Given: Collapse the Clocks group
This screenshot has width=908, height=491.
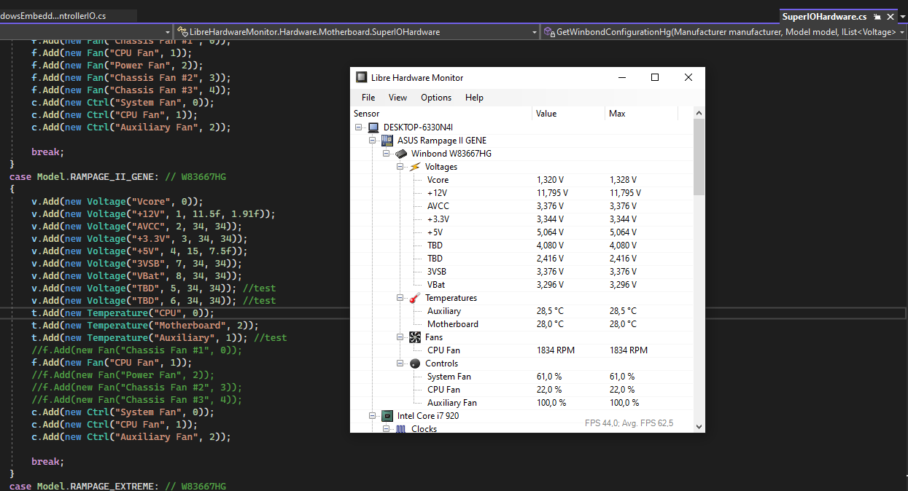Looking at the screenshot, I should [387, 429].
